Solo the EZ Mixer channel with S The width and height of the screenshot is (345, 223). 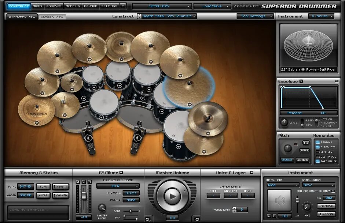tap(84, 182)
